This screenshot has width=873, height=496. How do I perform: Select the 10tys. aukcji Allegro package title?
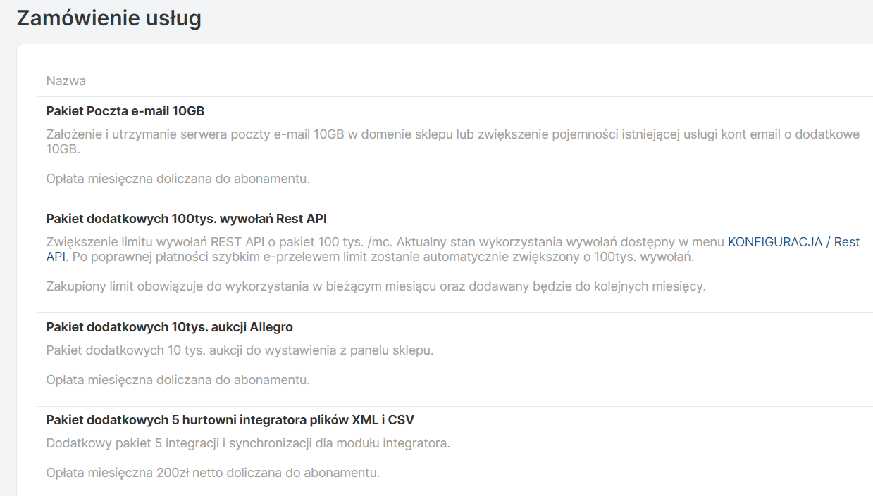[169, 327]
